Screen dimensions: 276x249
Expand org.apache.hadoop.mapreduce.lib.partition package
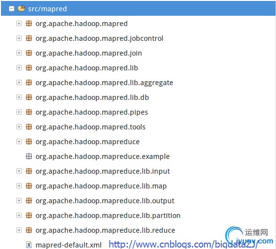coord(19,215)
